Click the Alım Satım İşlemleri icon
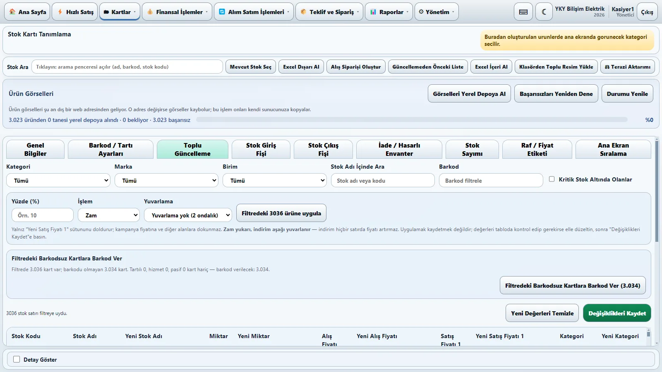Screen dimensions: 662x372 coord(222,12)
